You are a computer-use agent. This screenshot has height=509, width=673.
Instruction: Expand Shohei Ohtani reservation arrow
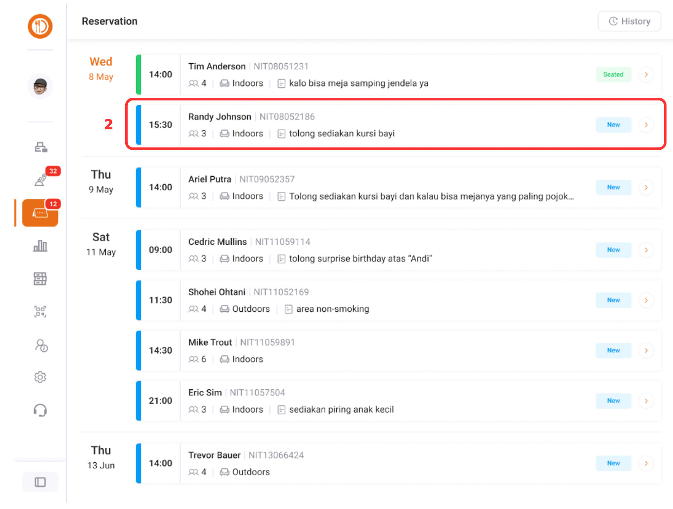(646, 300)
